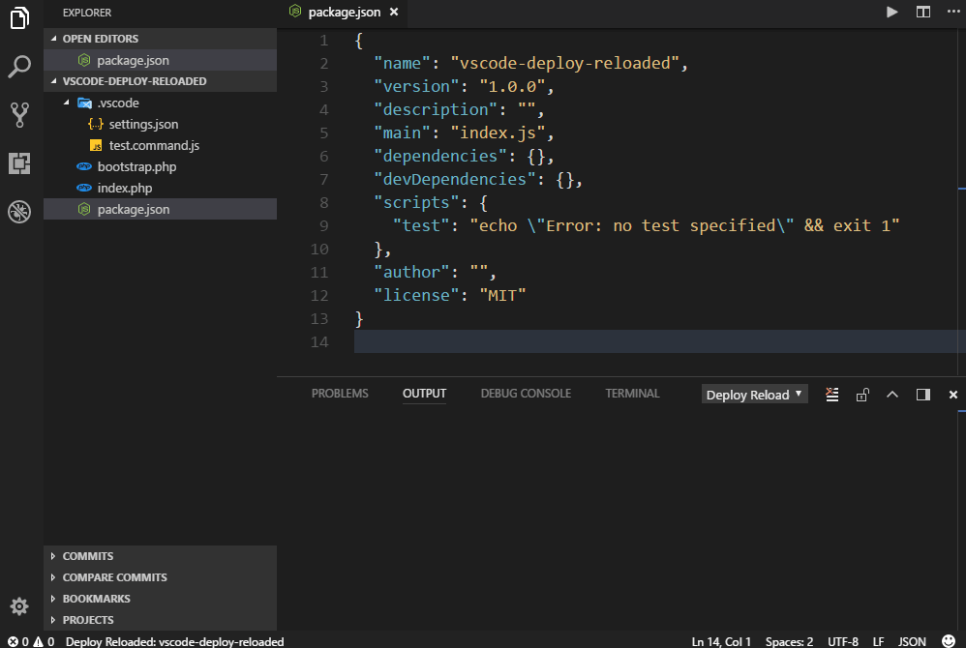Viewport: 966px width, 648px height.
Task: Select the package.json editor tab
Action: (x=344, y=13)
